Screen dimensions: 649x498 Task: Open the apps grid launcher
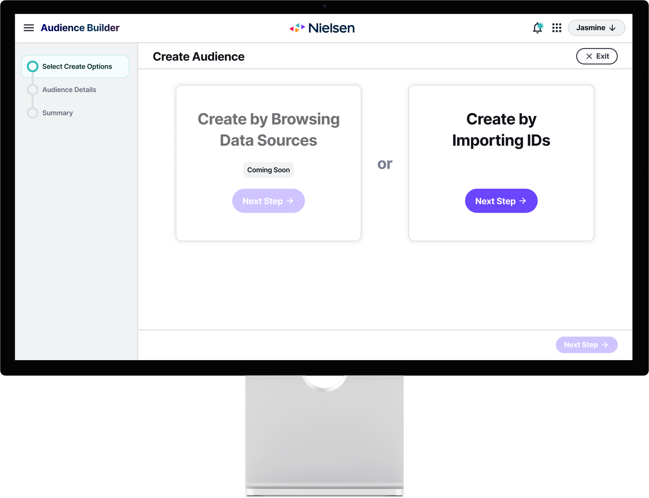point(556,28)
